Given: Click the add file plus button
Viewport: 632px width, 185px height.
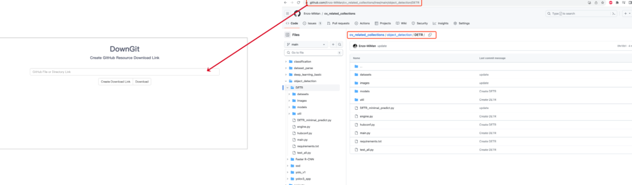Looking at the screenshot, I should [x=333, y=44].
